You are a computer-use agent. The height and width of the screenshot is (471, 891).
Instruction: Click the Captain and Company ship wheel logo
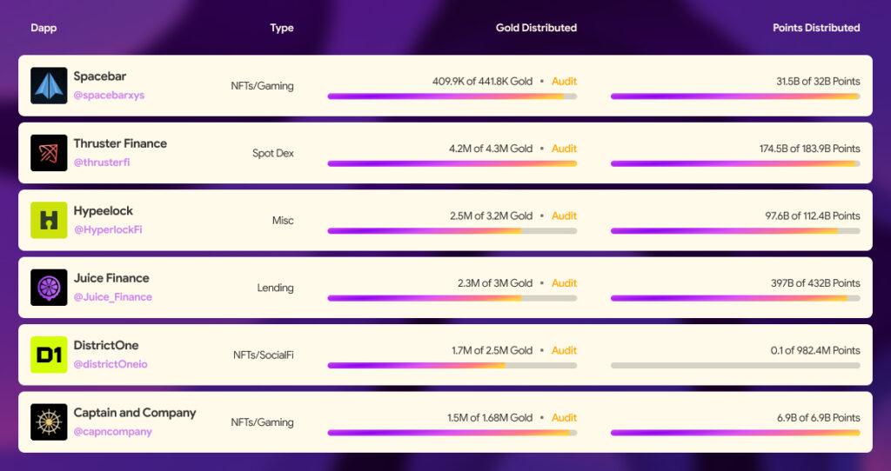point(49,422)
